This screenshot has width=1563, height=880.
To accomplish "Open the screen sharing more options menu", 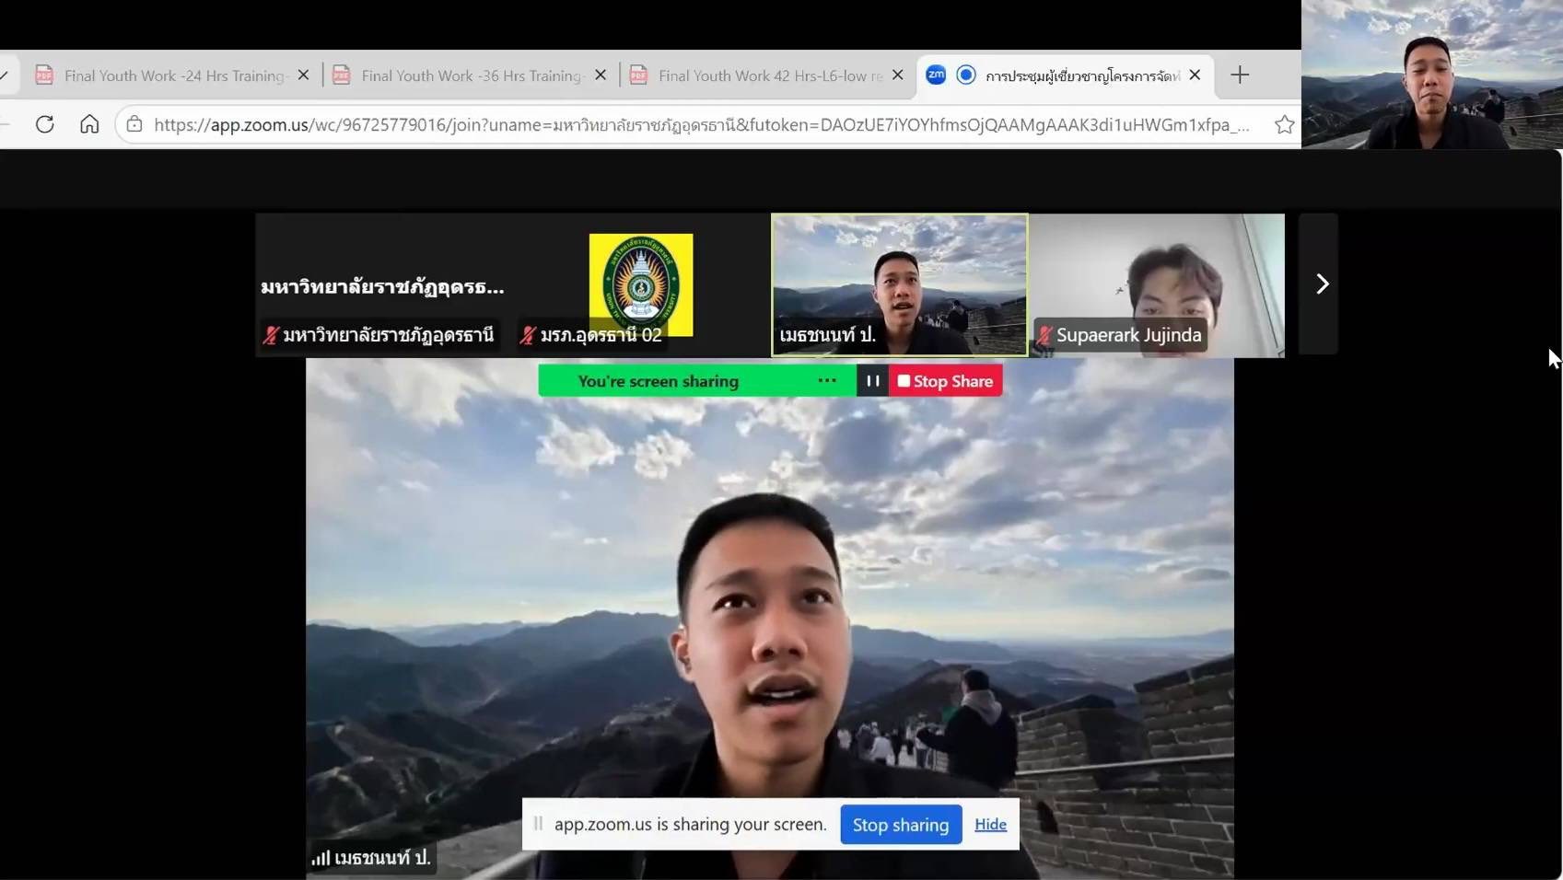I will [827, 381].
